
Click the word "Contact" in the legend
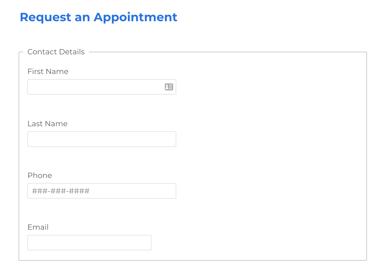point(42,52)
